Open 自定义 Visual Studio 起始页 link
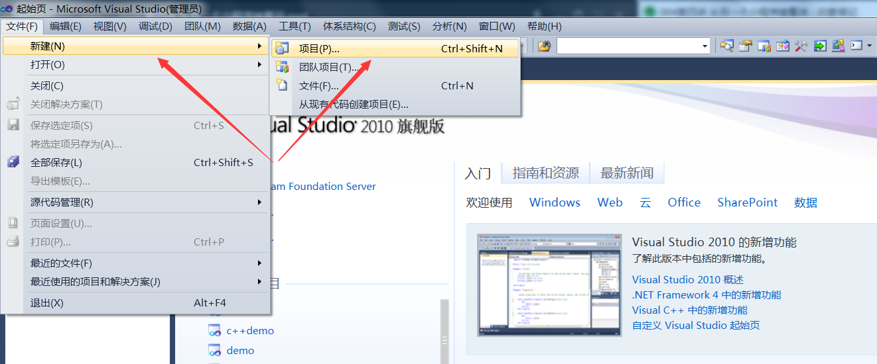Image resolution: width=877 pixels, height=364 pixels. [696, 326]
